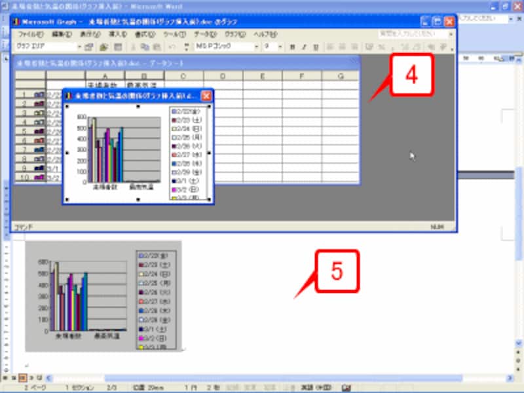This screenshot has width=524, height=393.
Task: Click the Angle Text Downward icon
Action: (432, 47)
